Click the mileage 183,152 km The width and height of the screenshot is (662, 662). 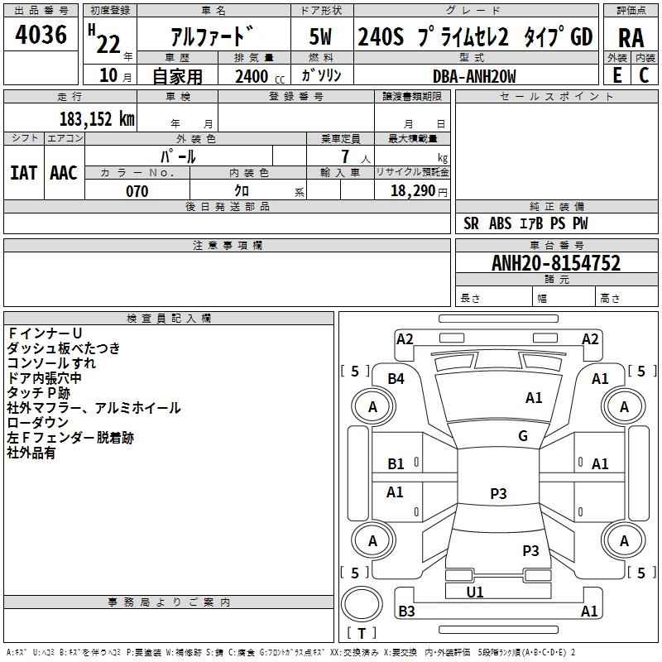pyautogui.click(x=97, y=119)
